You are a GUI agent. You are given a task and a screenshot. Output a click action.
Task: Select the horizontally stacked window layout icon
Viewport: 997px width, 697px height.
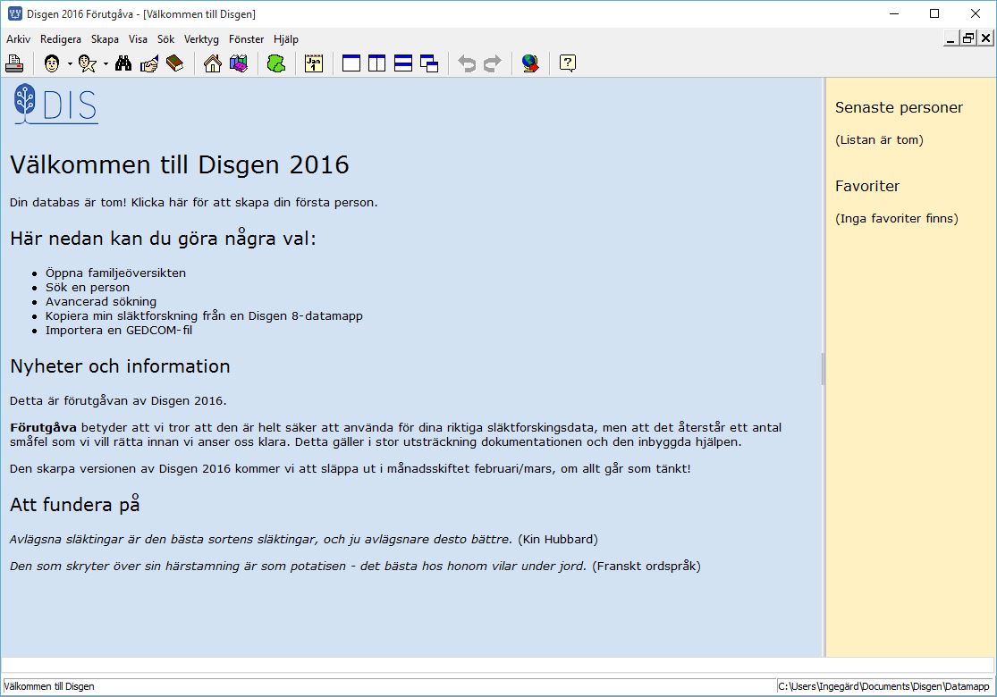(403, 63)
